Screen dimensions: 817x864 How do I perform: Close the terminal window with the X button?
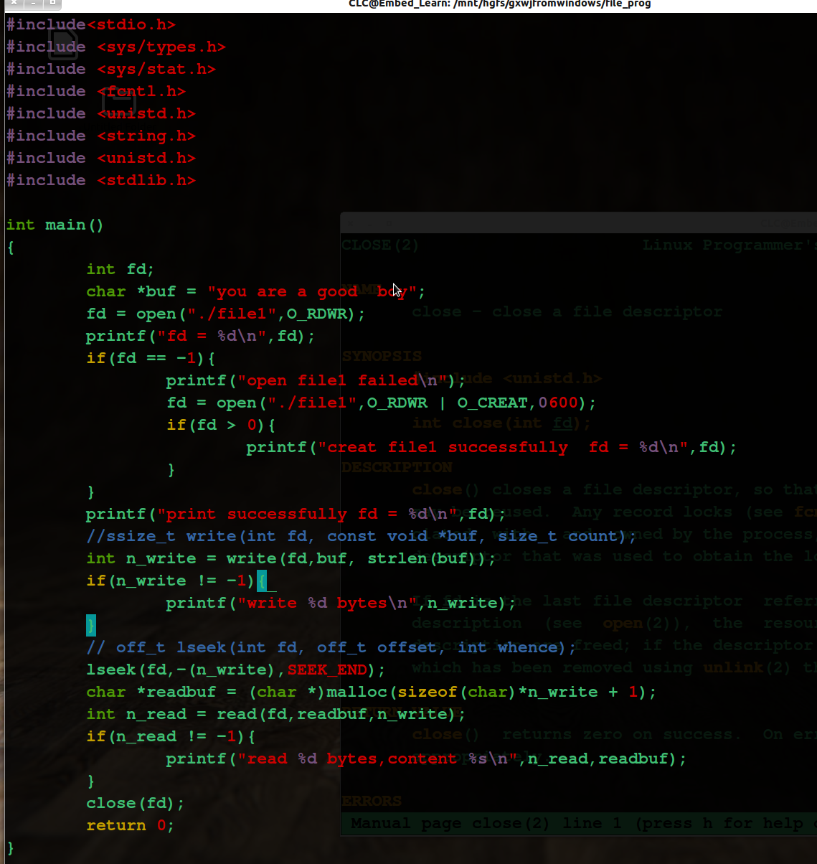14,4
